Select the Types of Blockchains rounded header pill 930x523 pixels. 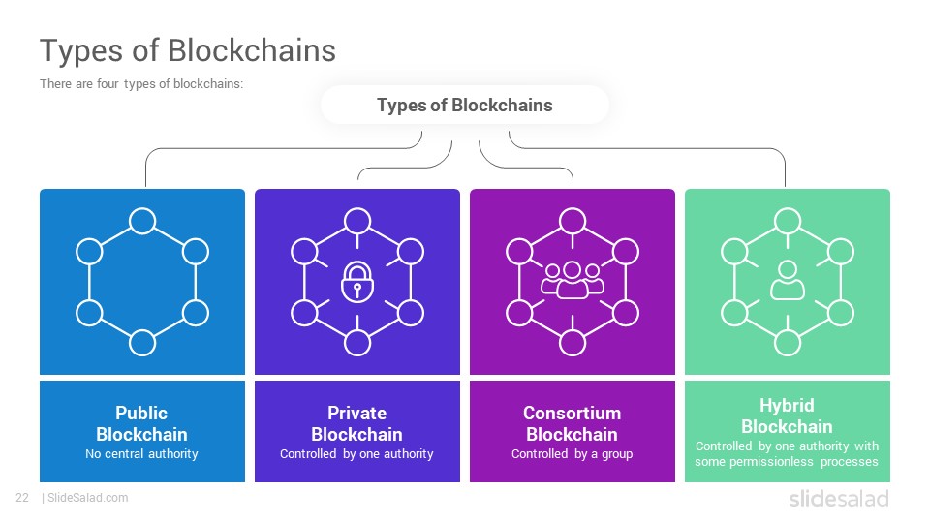click(x=464, y=105)
